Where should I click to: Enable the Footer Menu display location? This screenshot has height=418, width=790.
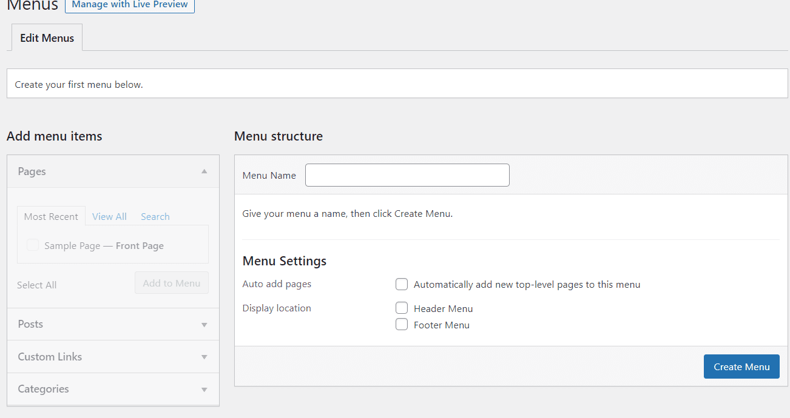[x=402, y=324]
